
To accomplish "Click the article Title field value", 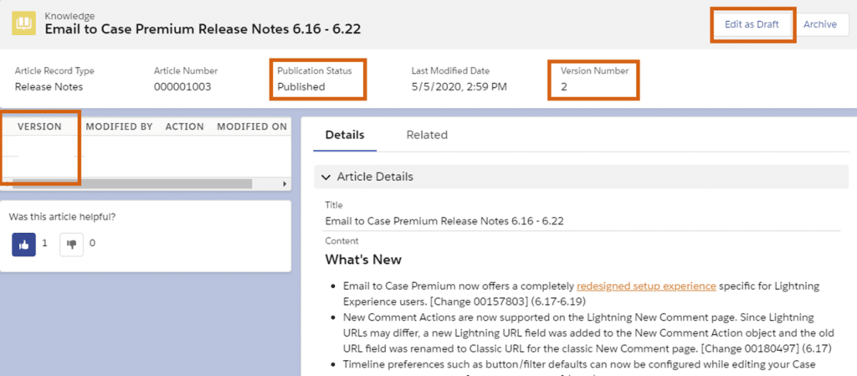I will click(444, 221).
